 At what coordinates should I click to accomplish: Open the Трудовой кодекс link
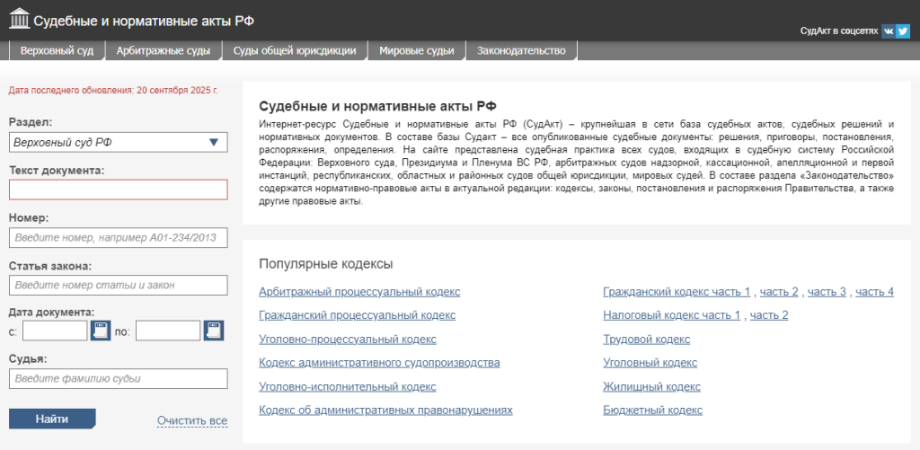coord(646,340)
